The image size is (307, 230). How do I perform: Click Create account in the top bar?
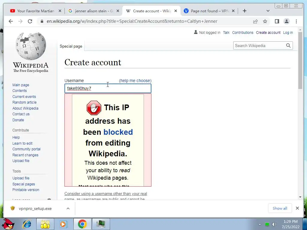pos(268,32)
